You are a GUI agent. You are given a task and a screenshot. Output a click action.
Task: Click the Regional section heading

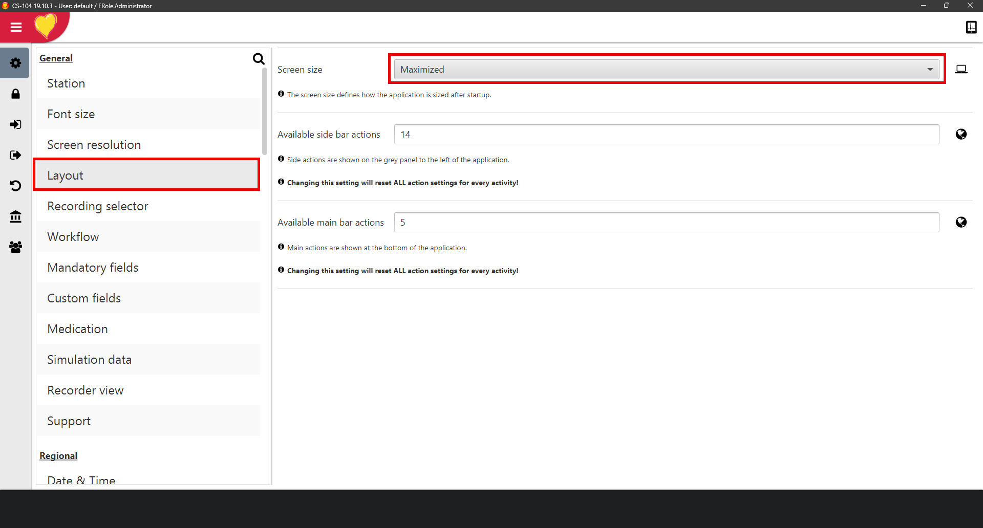pyautogui.click(x=58, y=456)
